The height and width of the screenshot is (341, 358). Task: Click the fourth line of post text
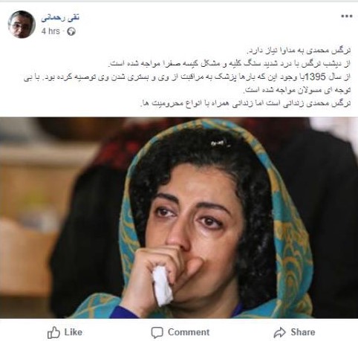click(x=297, y=90)
